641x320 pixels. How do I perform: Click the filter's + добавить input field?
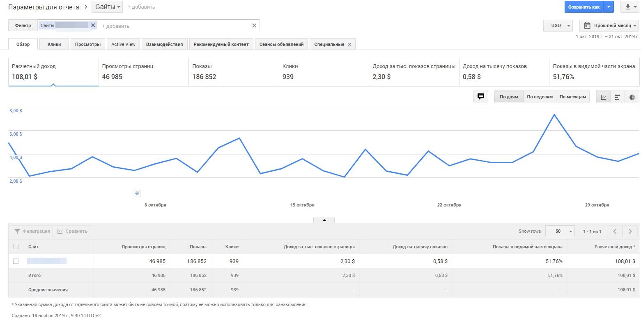point(172,26)
